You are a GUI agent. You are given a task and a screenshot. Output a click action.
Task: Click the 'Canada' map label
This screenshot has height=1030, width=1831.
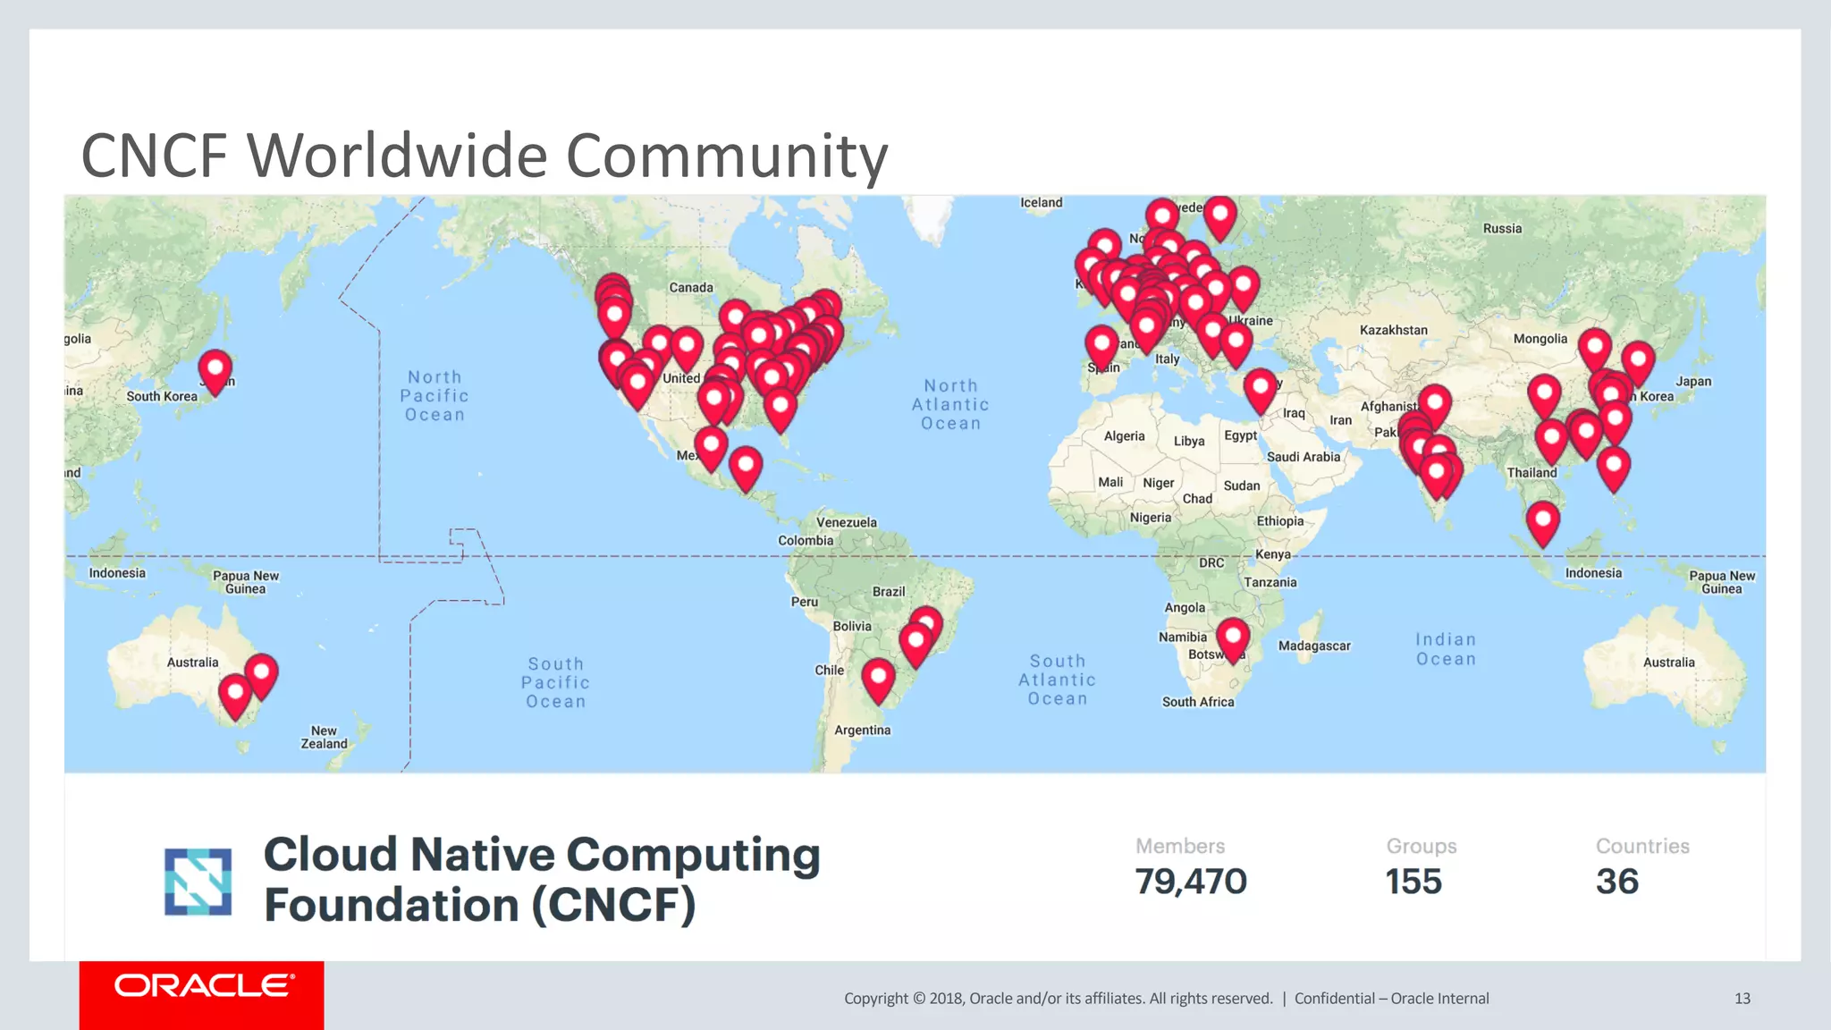pyautogui.click(x=691, y=287)
